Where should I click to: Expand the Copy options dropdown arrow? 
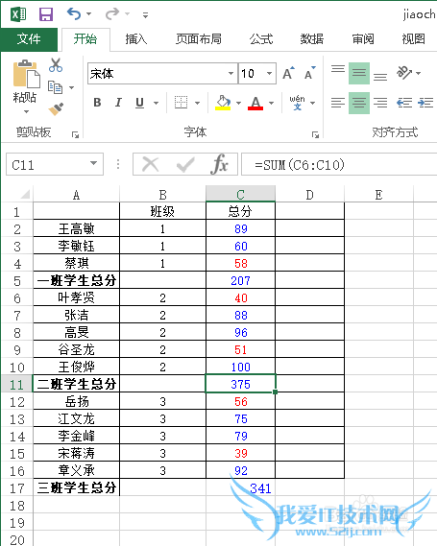coord(71,87)
